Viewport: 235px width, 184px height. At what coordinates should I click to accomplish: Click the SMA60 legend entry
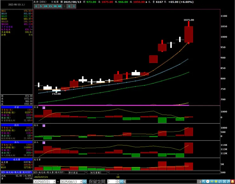[17, 19]
